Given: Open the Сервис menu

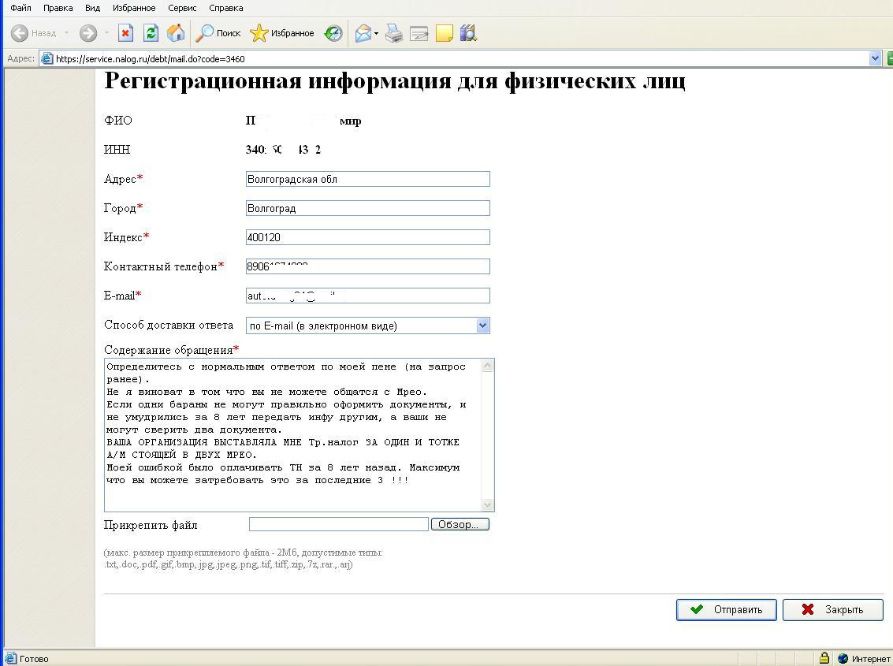Looking at the screenshot, I should (182, 8).
